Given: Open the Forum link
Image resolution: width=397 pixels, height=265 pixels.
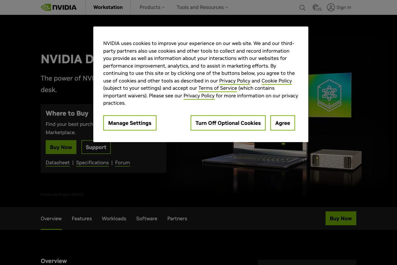Looking at the screenshot, I should [x=122, y=163].
